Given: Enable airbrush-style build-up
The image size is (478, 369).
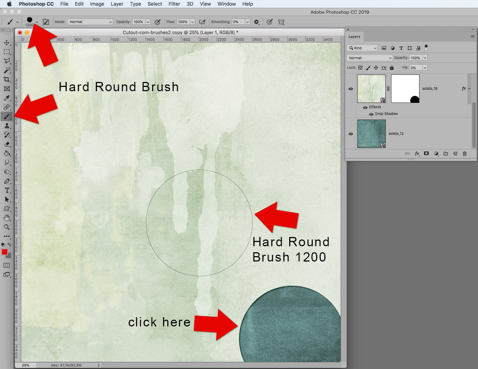Looking at the screenshot, I should 202,22.
